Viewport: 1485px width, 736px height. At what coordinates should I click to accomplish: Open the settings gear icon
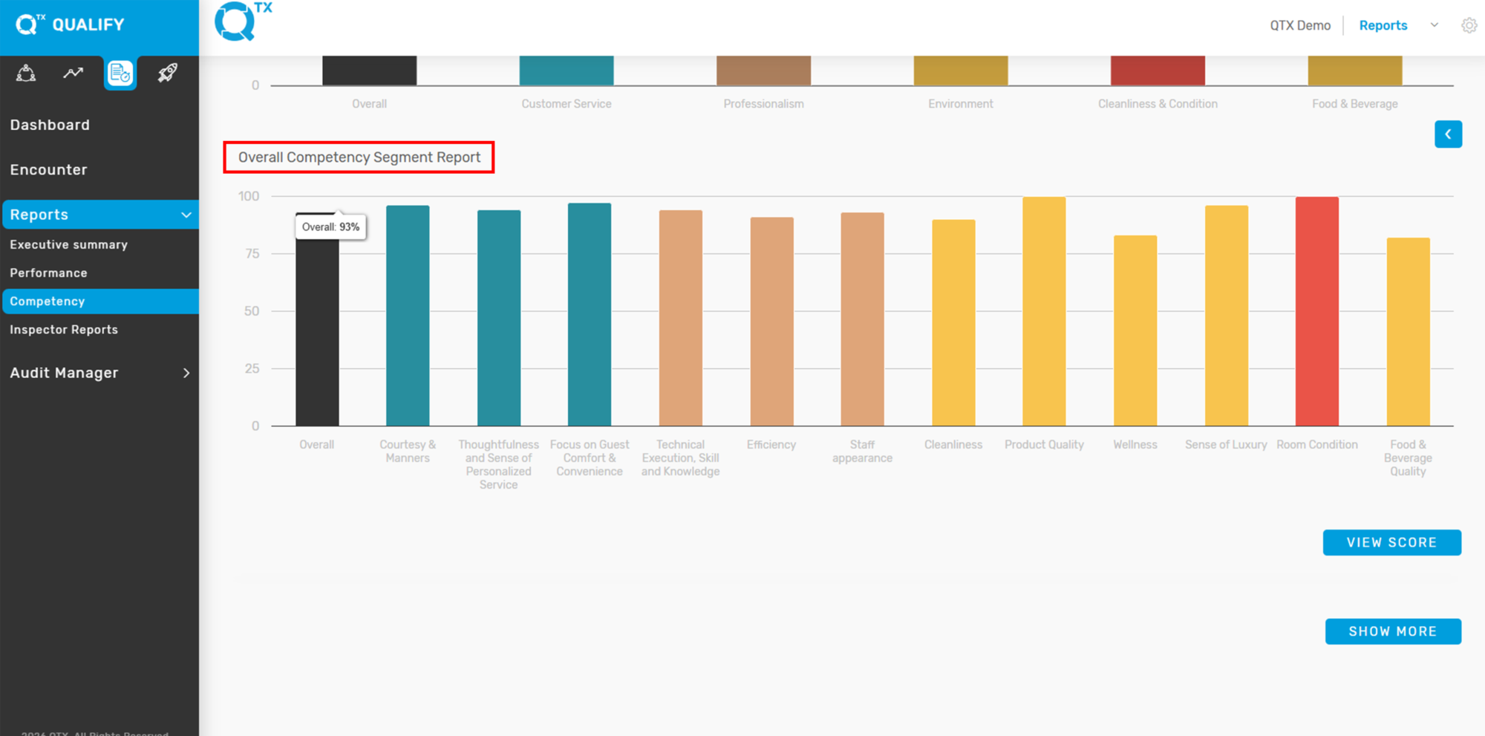1469,25
